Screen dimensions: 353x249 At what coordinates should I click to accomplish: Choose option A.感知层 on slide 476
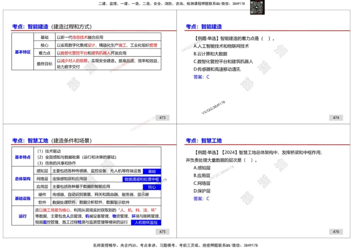[x=202, y=168]
